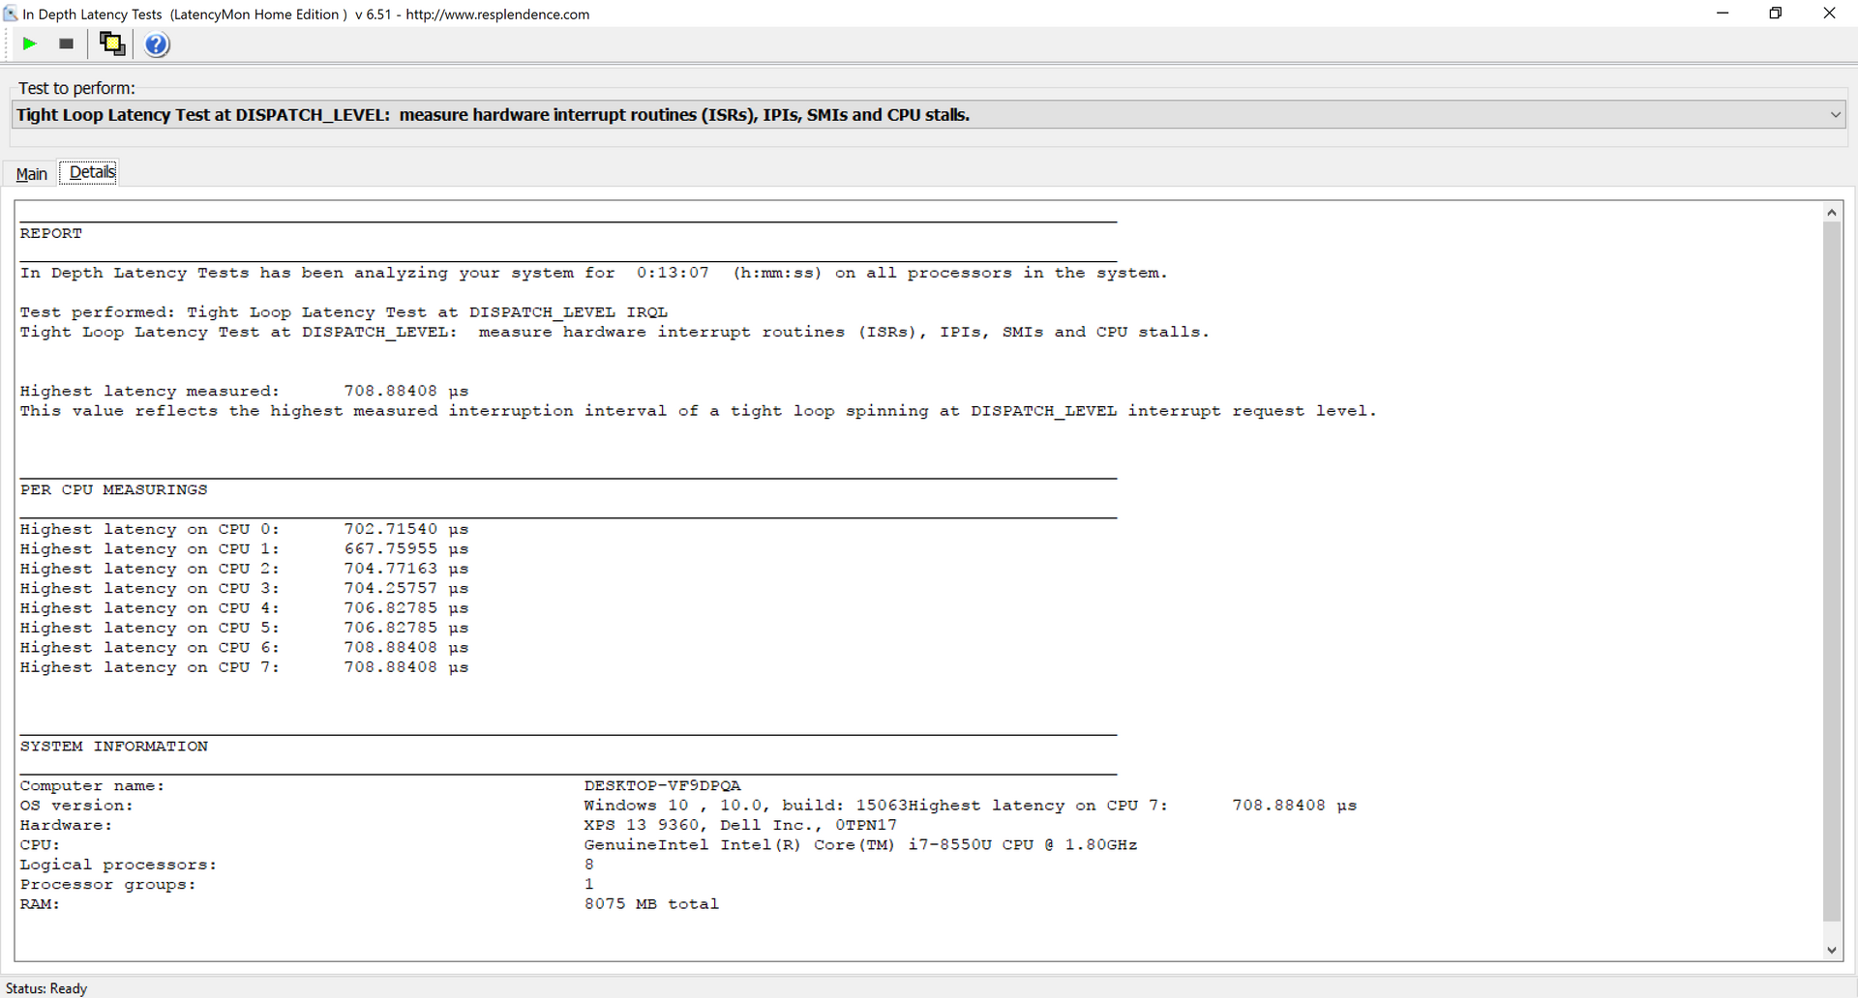
Task: Minimize the LatencyMon window
Action: point(1723,14)
